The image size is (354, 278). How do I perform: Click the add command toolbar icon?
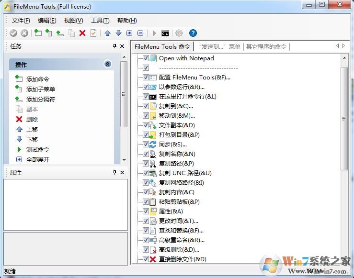click(38, 33)
